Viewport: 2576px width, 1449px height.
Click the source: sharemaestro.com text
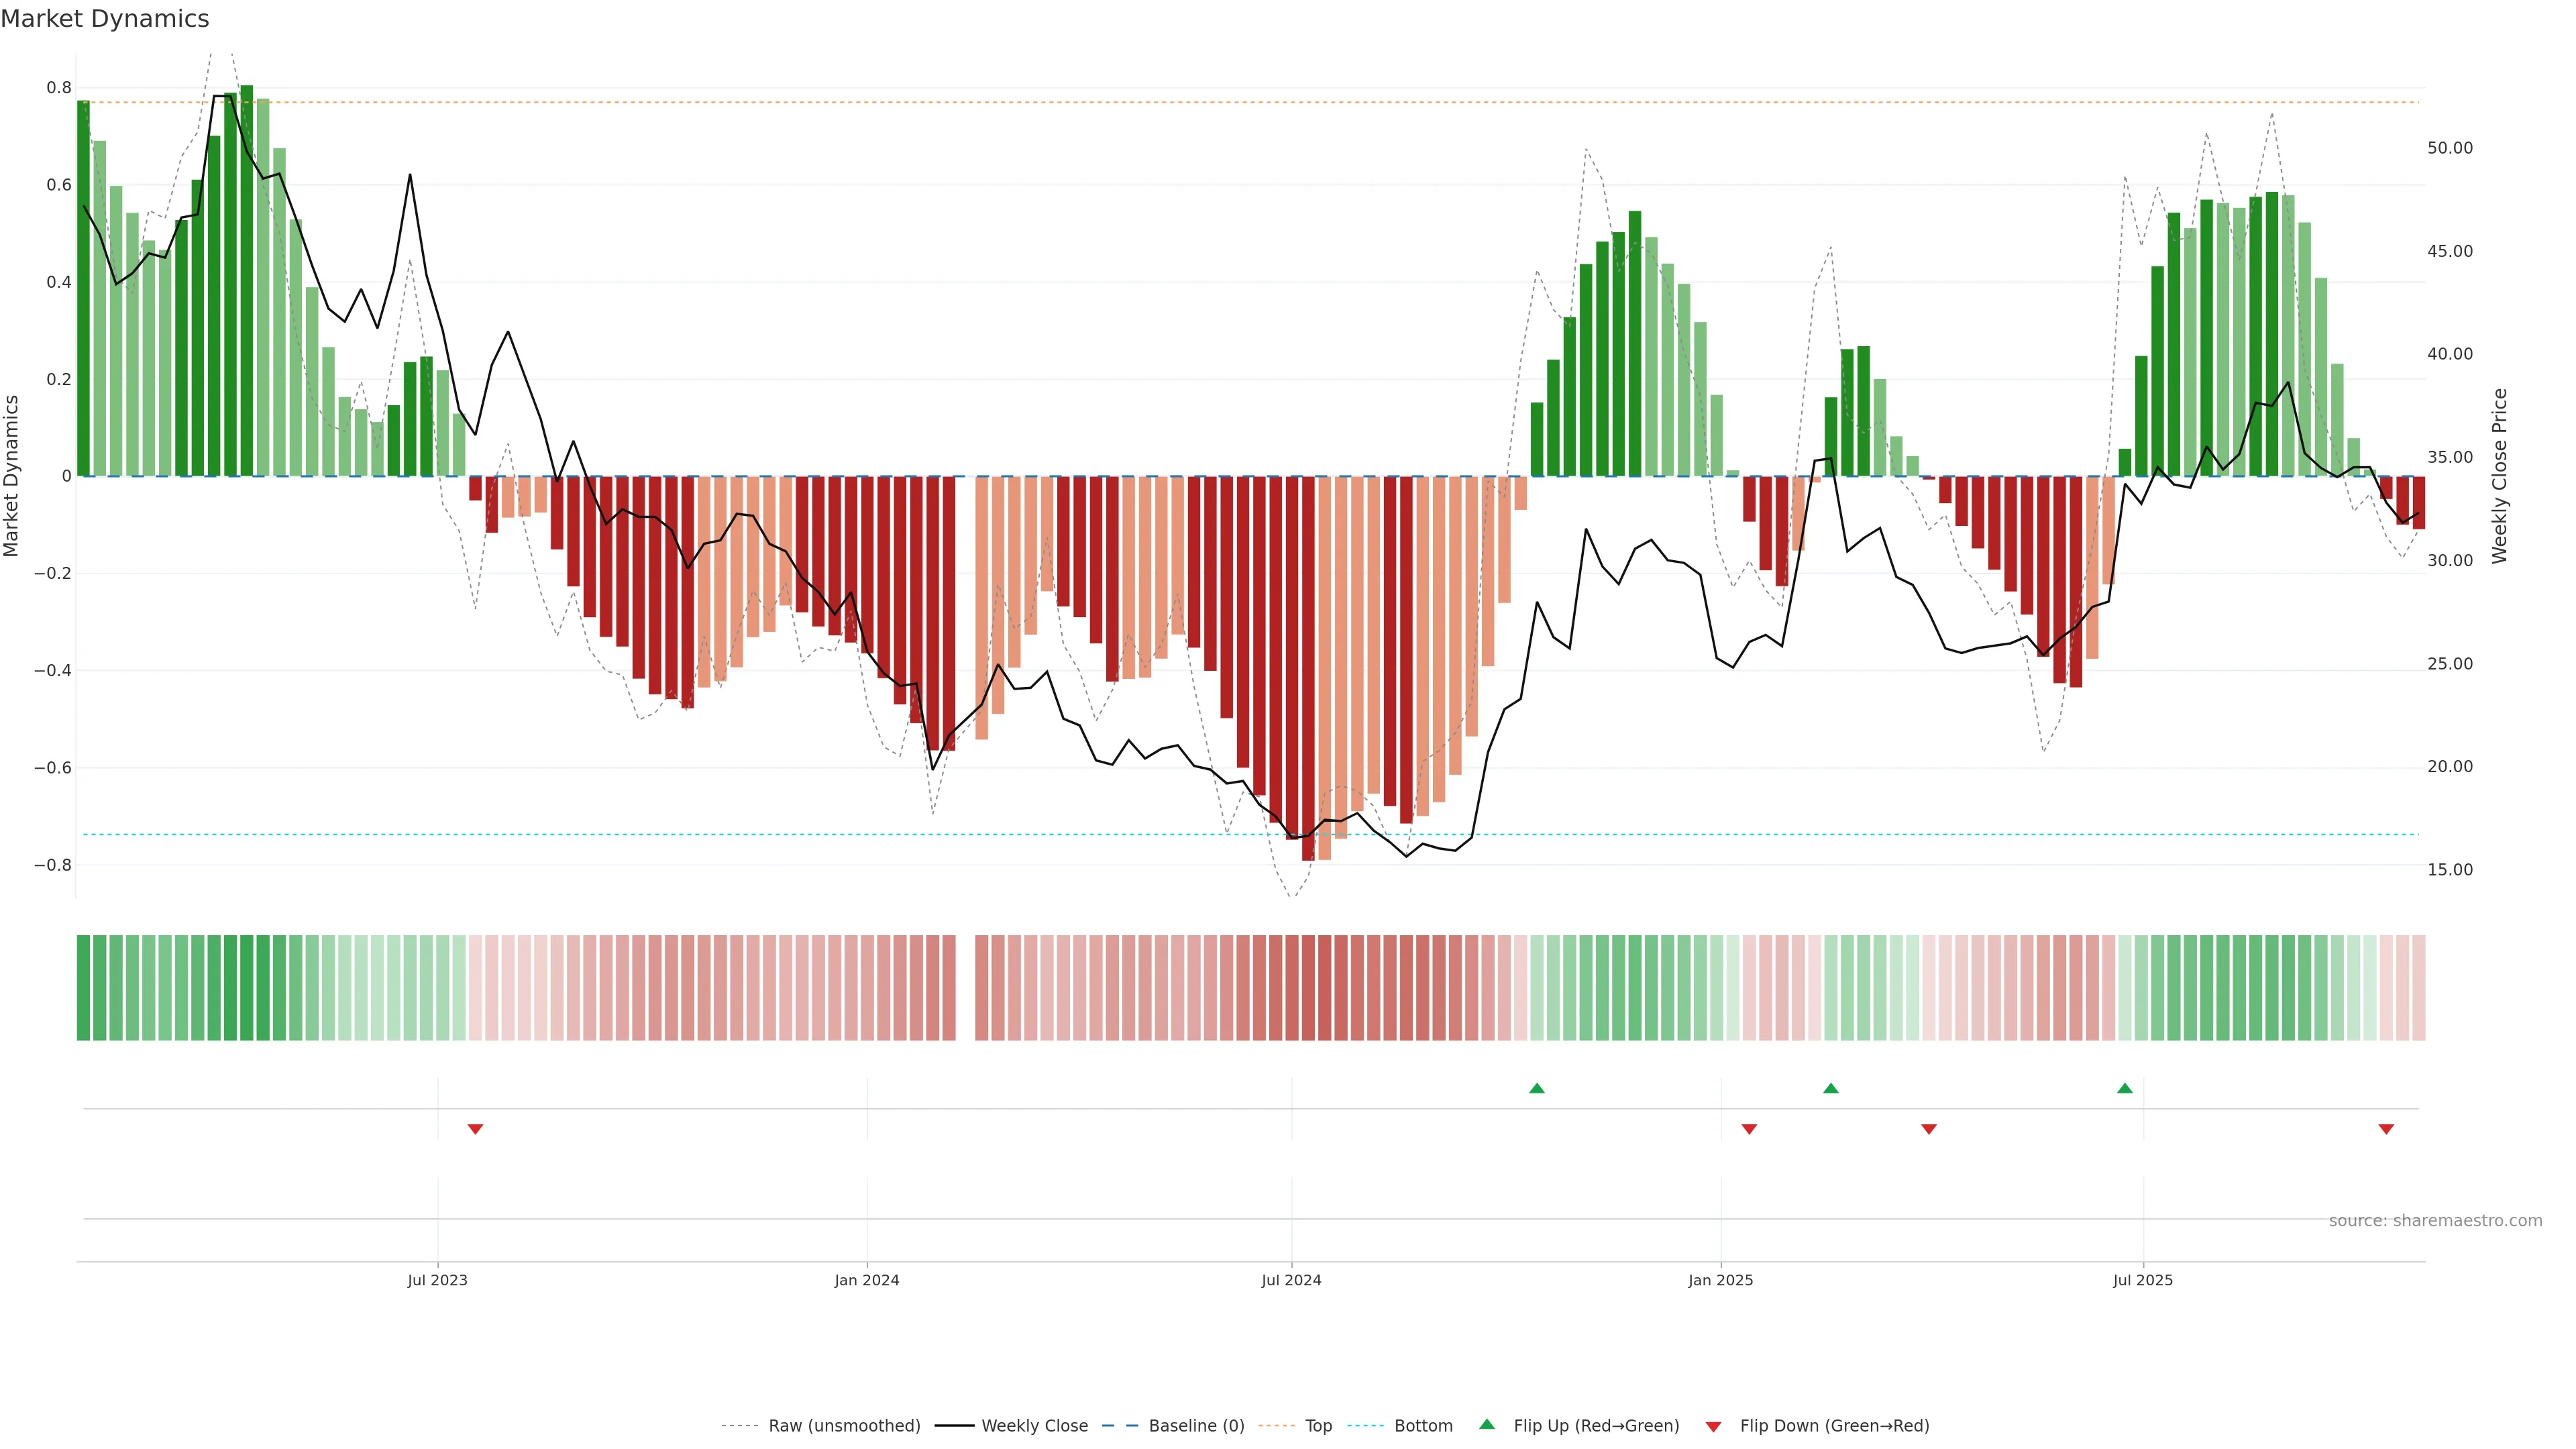click(x=2435, y=1220)
